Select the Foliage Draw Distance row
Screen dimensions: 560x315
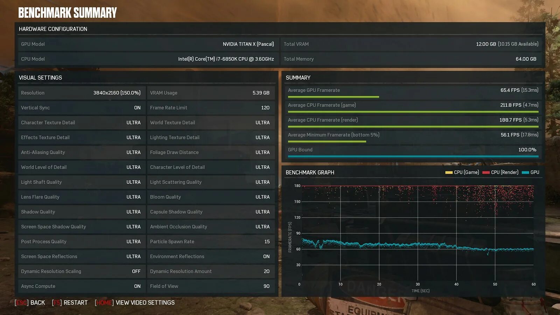click(x=211, y=152)
